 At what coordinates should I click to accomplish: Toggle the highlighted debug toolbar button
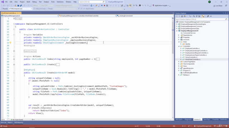[x=130, y=6]
